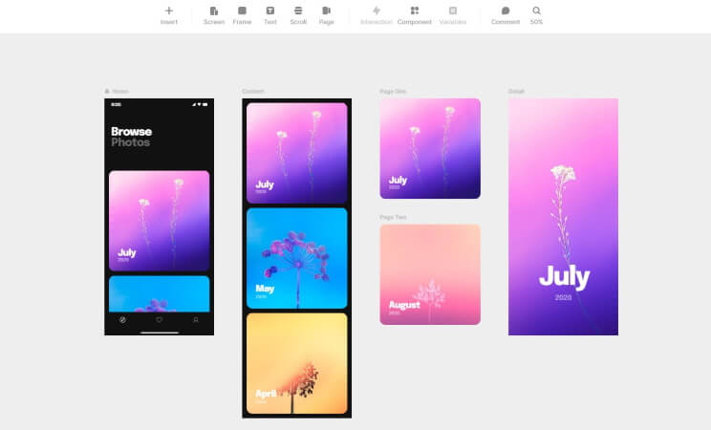Select the Browse heading in Home frame

click(132, 132)
